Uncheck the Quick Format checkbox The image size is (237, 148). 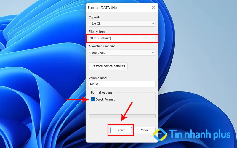tap(93, 99)
